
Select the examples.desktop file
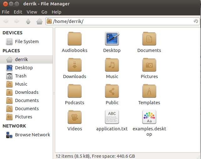(149, 117)
